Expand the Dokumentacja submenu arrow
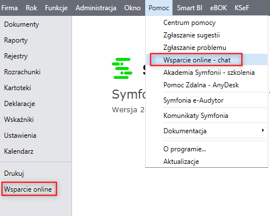 (263, 130)
